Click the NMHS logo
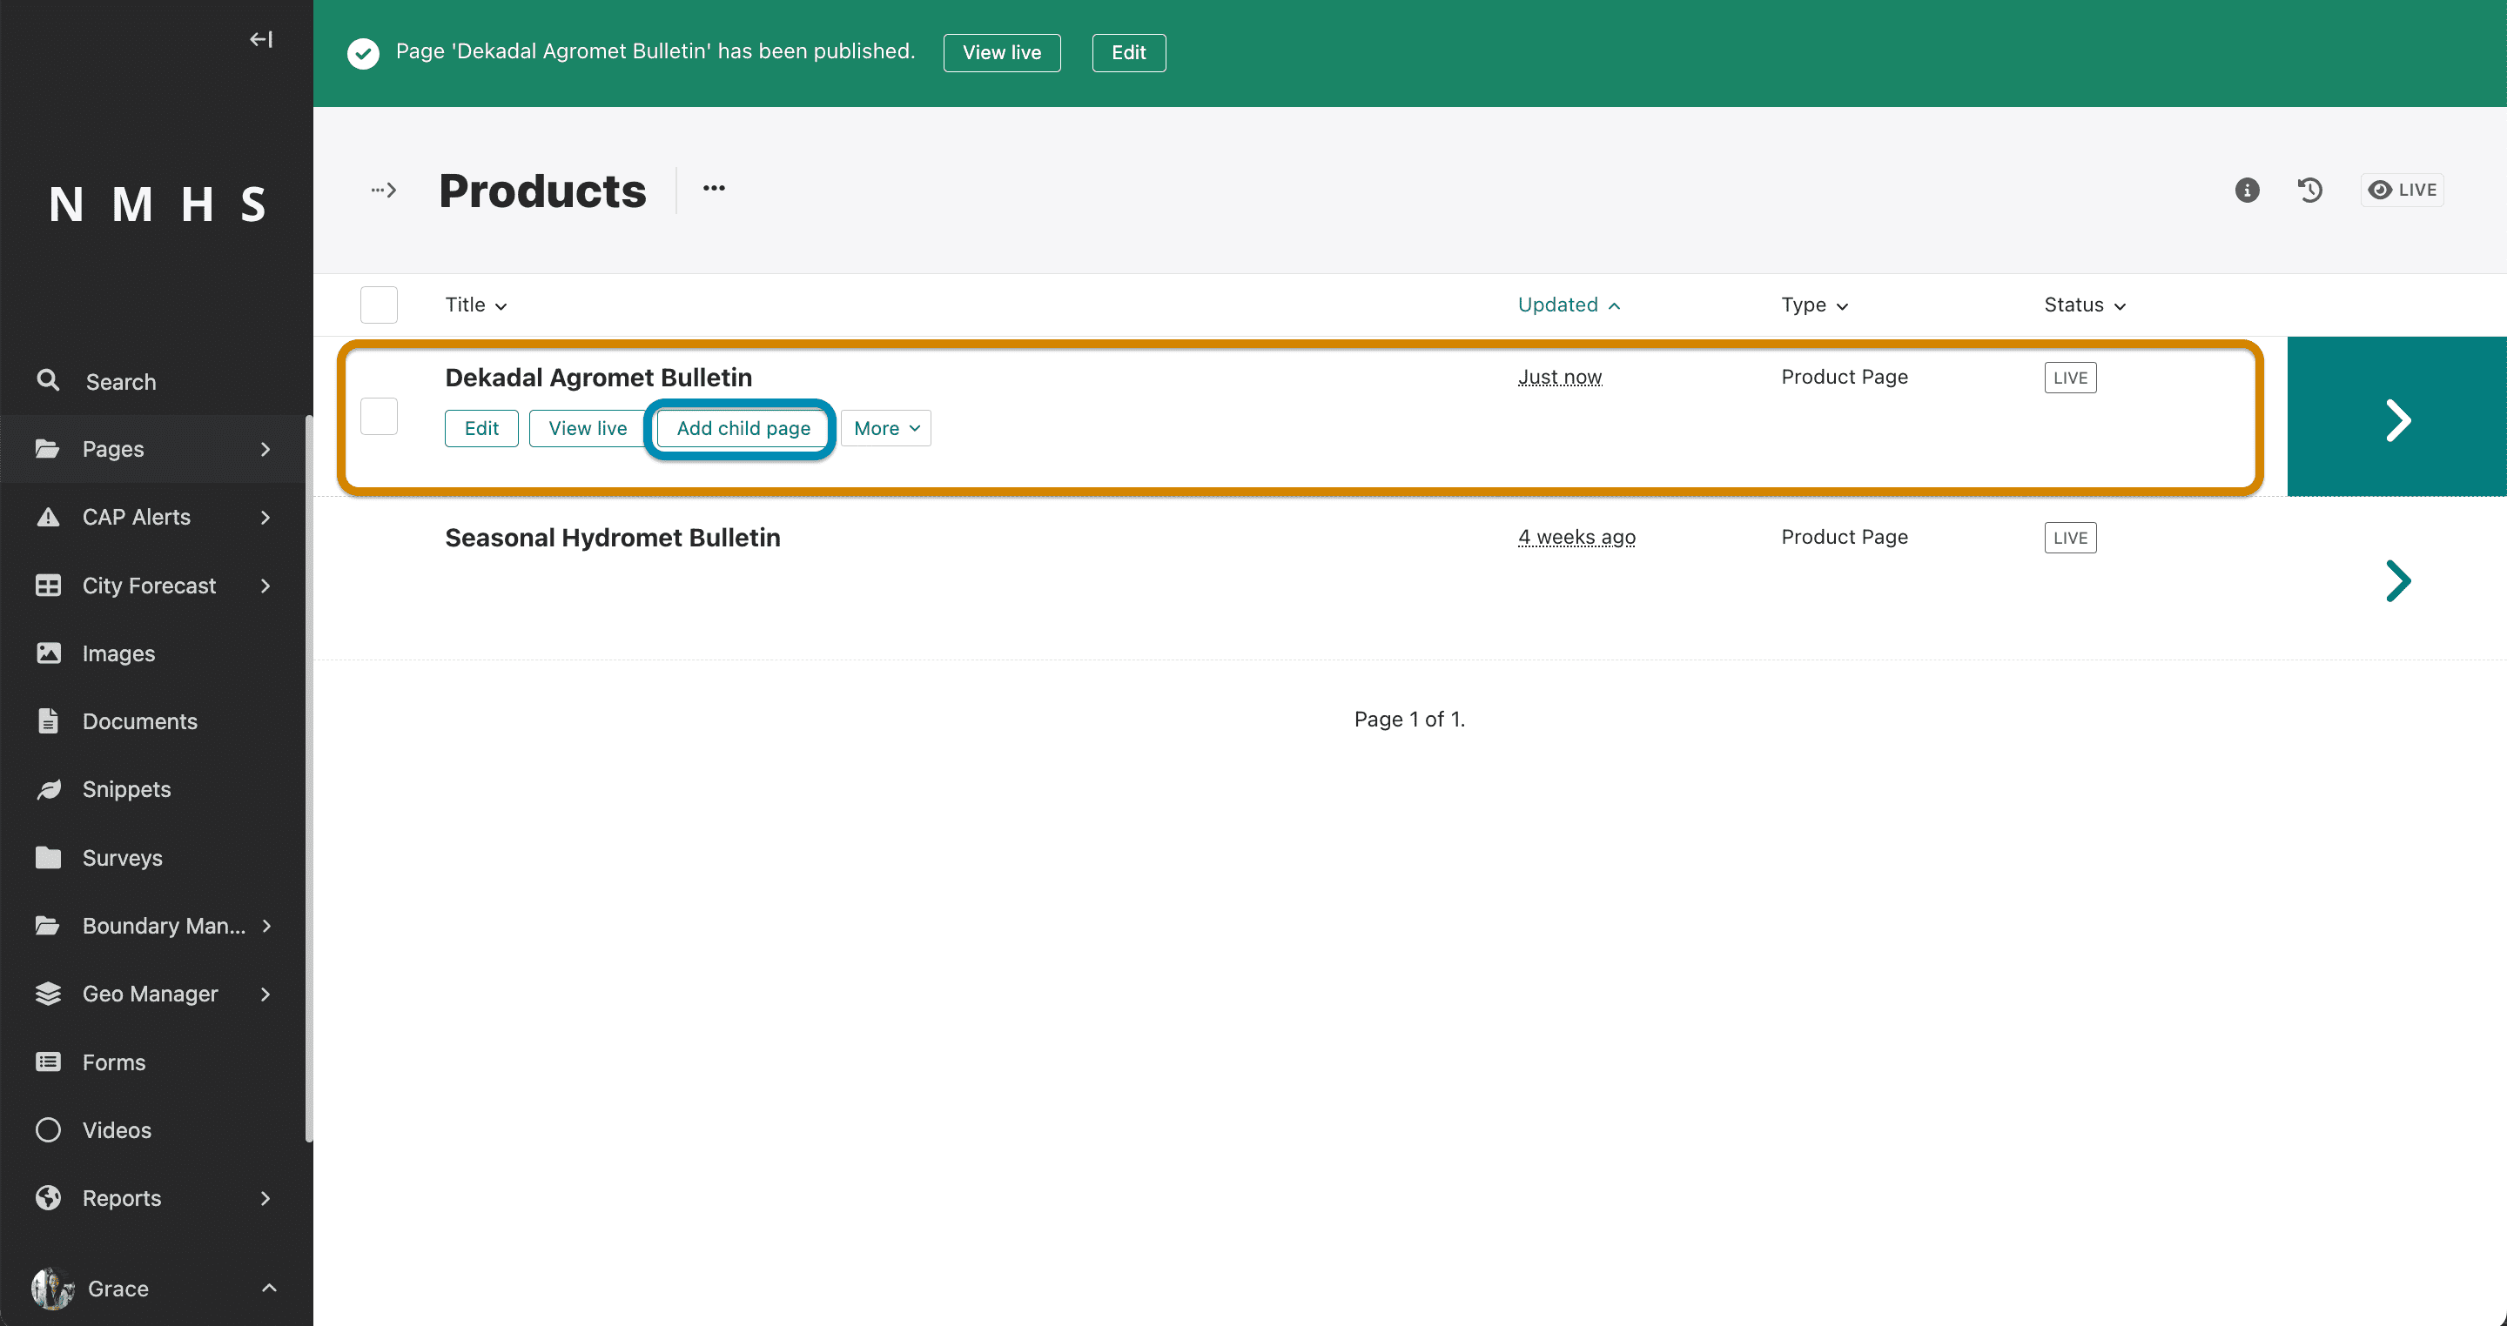 [x=158, y=205]
